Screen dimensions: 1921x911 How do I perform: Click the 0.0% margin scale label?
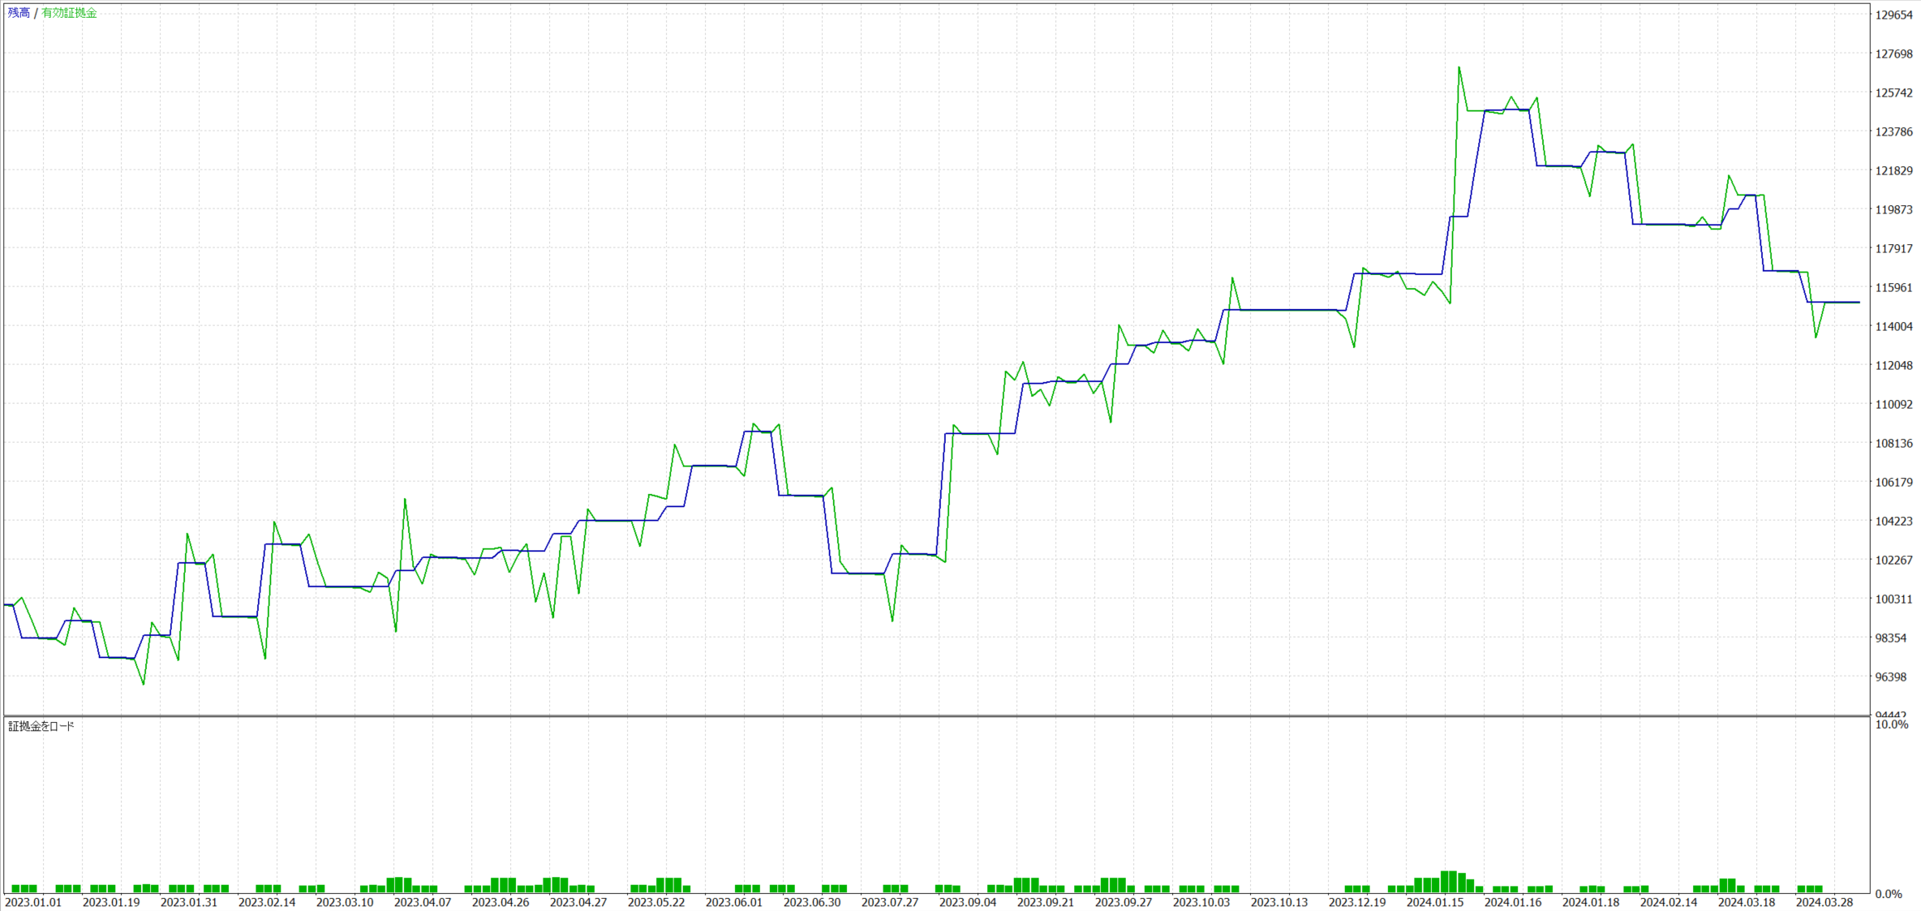1889,894
